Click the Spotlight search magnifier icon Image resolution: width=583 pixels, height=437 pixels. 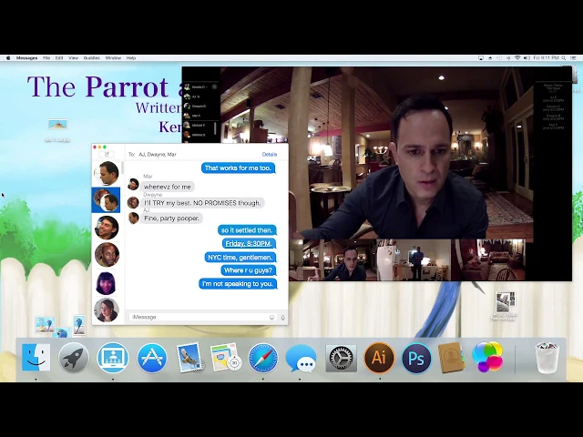pyautogui.click(x=564, y=58)
